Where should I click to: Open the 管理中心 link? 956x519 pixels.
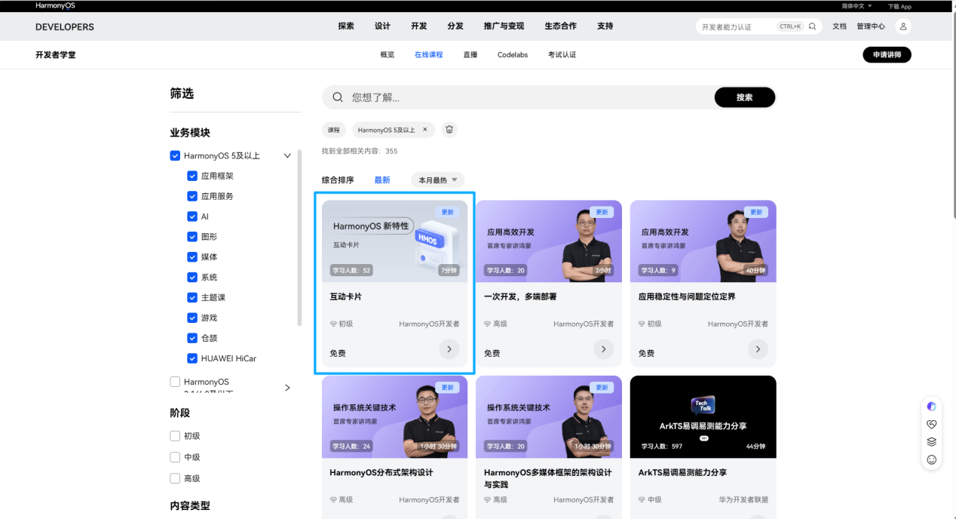coord(871,26)
